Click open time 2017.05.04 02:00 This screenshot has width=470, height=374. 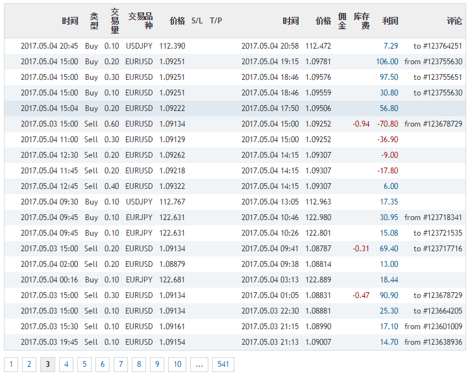click(x=49, y=264)
